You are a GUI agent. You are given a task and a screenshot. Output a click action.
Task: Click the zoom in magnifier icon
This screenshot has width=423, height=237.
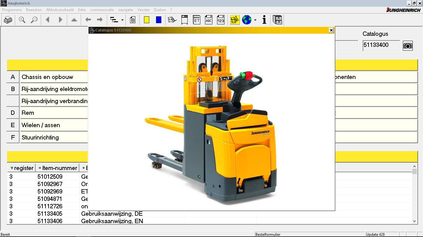pos(22,20)
